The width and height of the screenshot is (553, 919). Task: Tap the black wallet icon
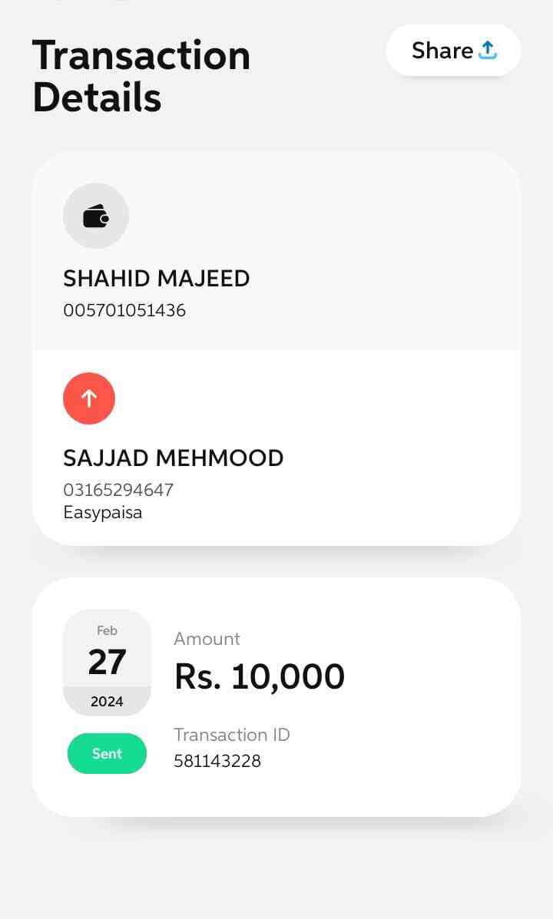[96, 217]
